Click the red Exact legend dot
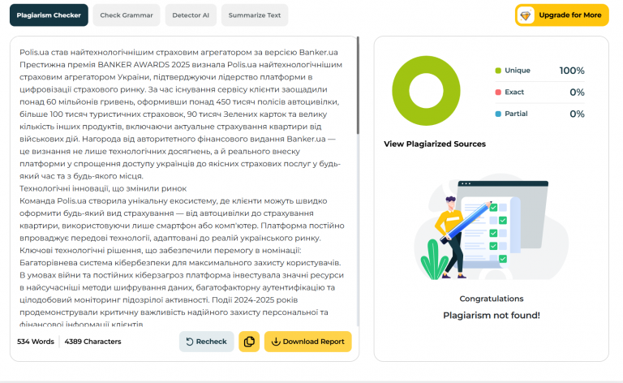Screen dimensions: 623x383 [x=498, y=93]
